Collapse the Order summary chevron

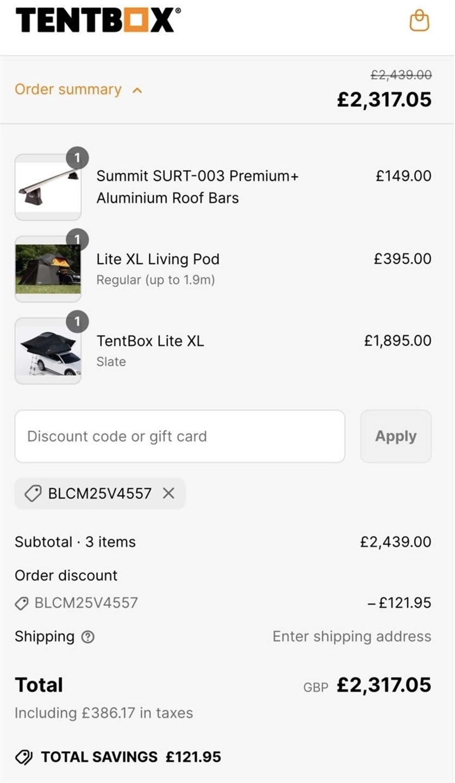click(x=138, y=90)
